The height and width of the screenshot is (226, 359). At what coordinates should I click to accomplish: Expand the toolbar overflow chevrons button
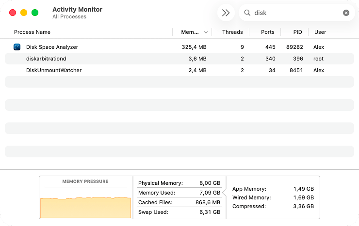tap(226, 13)
